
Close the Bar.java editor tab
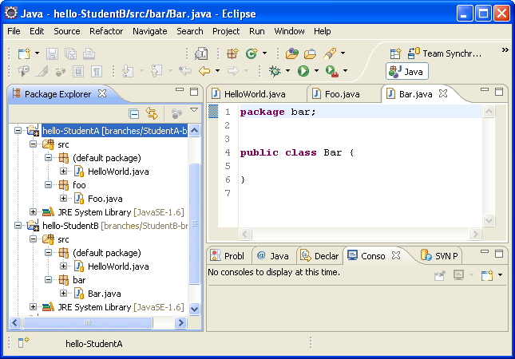[443, 93]
